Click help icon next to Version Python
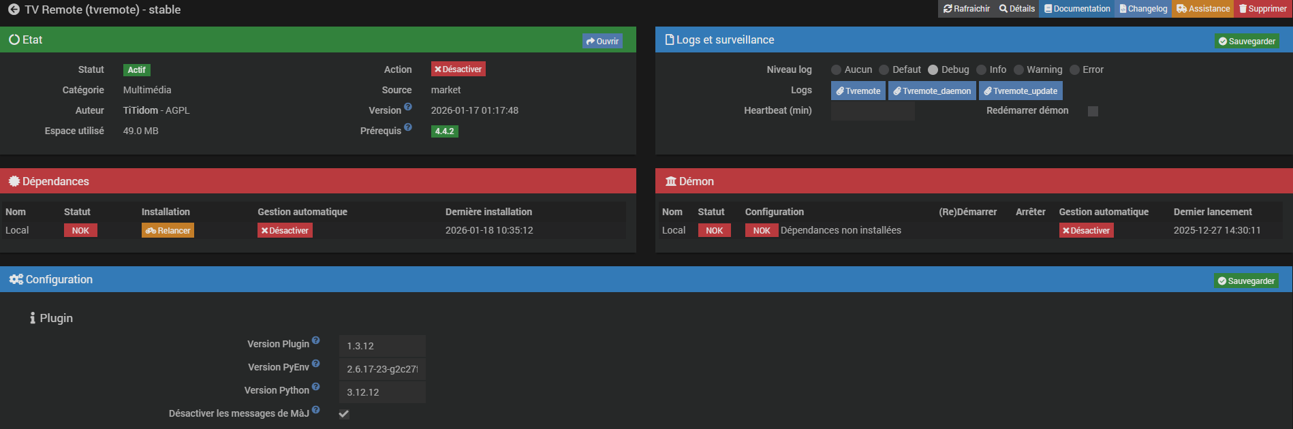1293x429 pixels. click(316, 387)
